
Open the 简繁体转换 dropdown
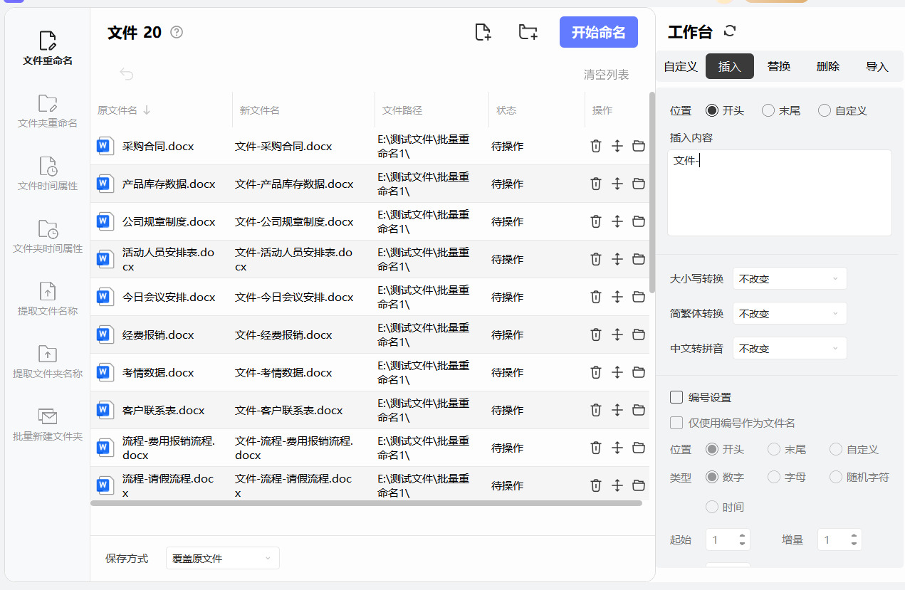click(790, 314)
